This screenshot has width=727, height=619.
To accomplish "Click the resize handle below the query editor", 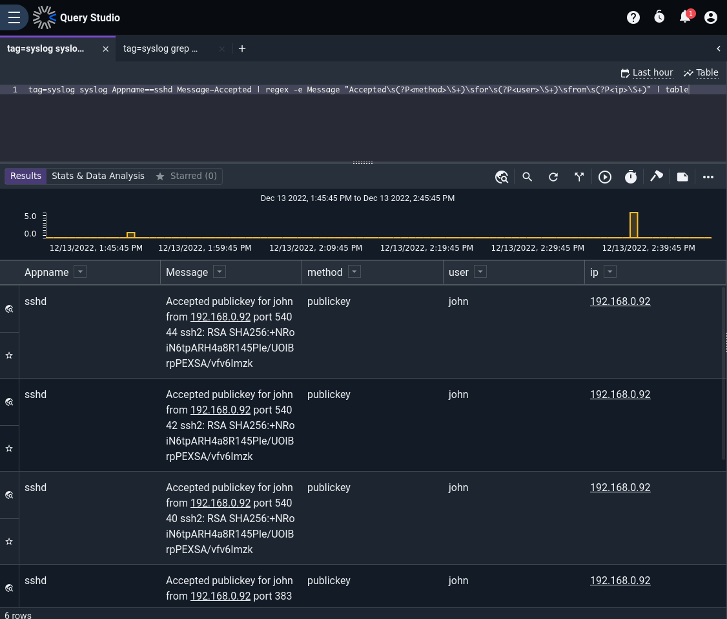I will coord(363,163).
